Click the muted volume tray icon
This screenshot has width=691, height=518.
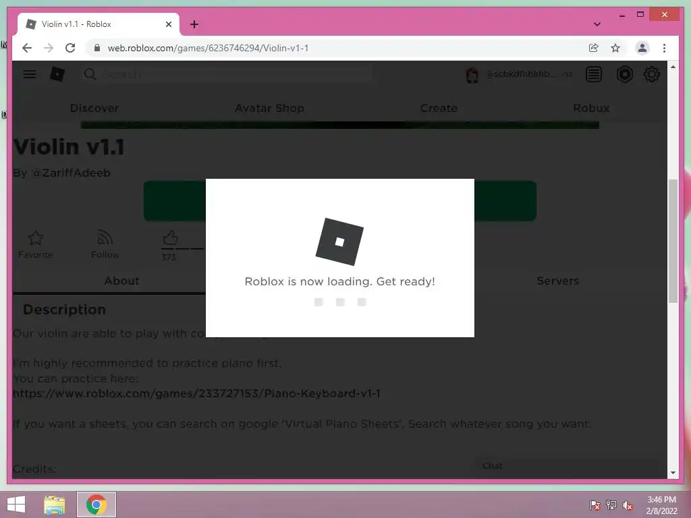click(628, 505)
